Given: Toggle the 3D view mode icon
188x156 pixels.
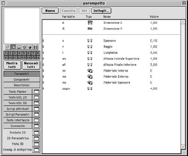Looking at the screenshot, I should click(x=25, y=47).
